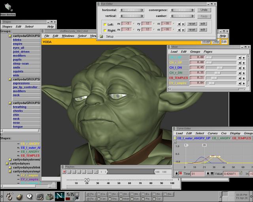Click the Undo button in Eye Editor
This screenshot has height=202, width=253.
204,10
